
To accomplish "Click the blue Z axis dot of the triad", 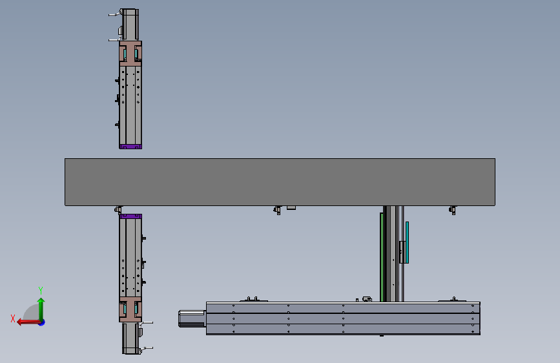I will (x=42, y=322).
